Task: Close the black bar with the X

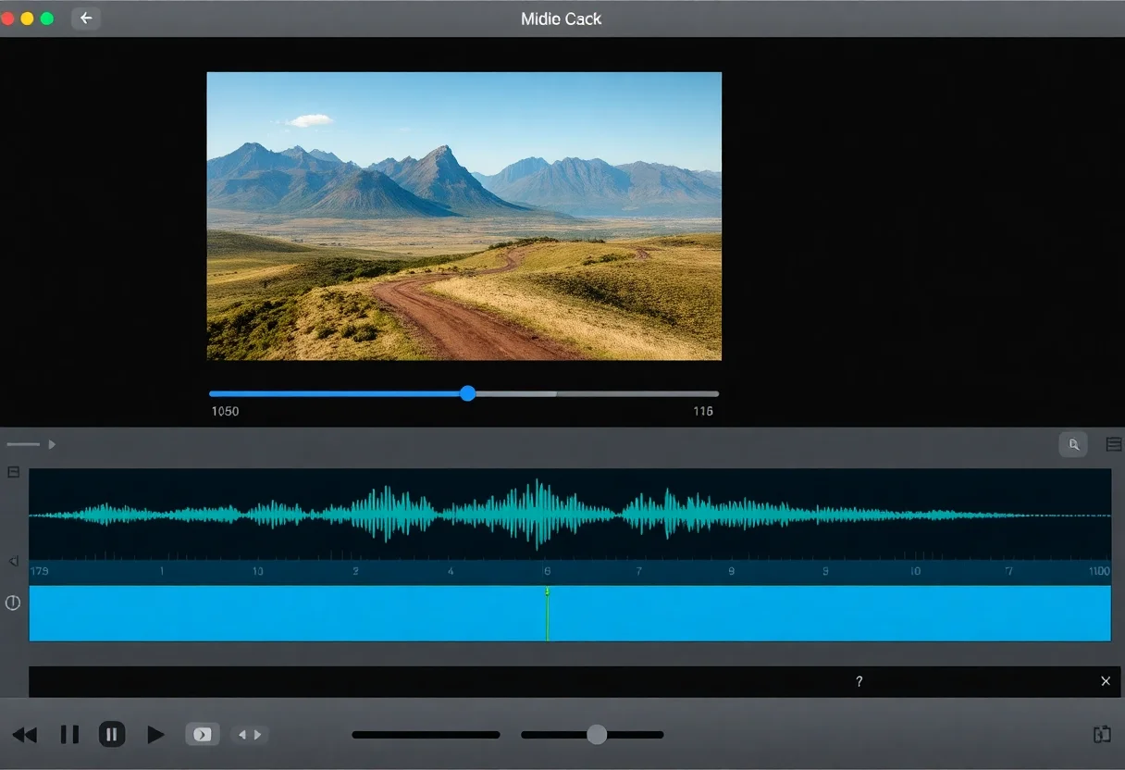Action: [1105, 681]
